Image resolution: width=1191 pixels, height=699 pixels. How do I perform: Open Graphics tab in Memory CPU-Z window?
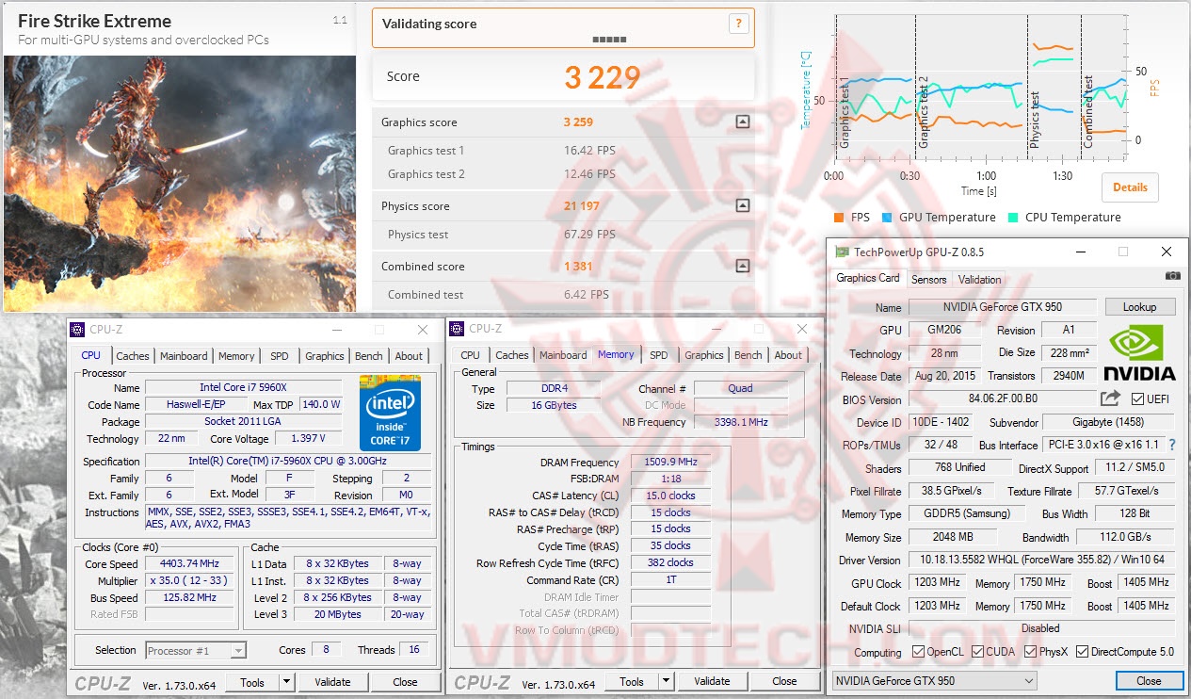[x=704, y=355]
